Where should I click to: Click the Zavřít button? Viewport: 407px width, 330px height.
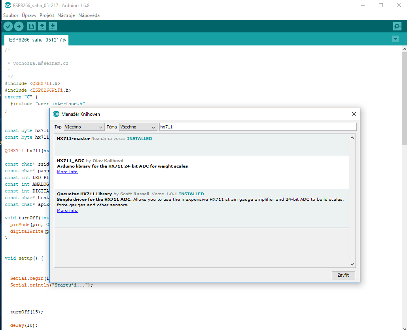[343, 275]
